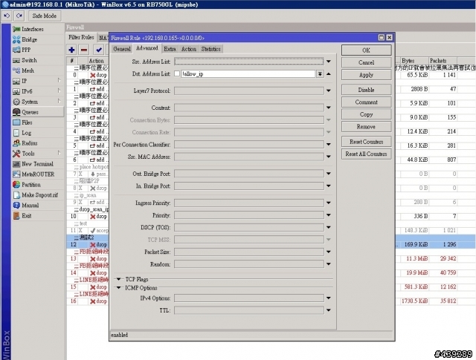Click the Reset Counters button
The height and width of the screenshot is (360, 476).
pyautogui.click(x=366, y=142)
